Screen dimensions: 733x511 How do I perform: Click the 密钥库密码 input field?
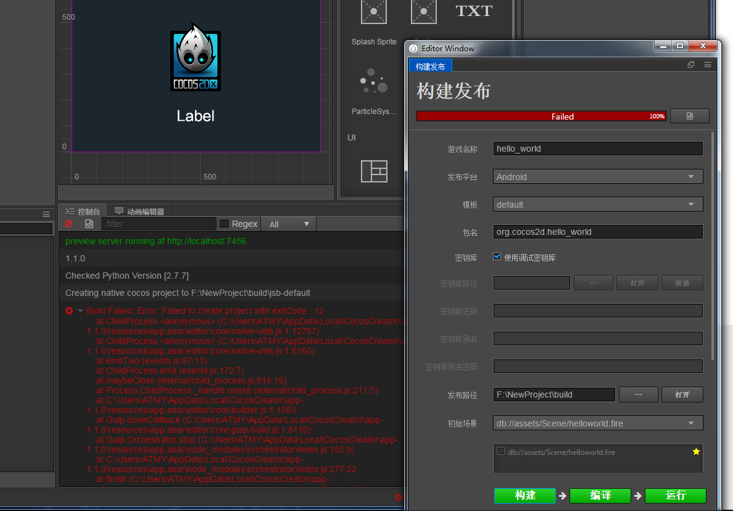coord(598,311)
